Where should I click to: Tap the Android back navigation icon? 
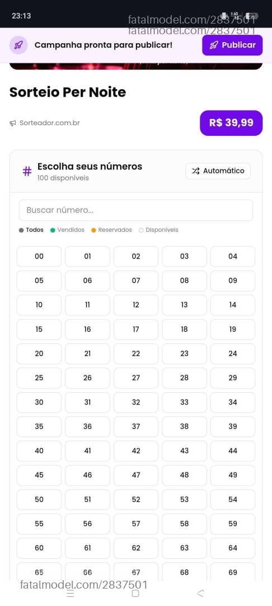[x=200, y=593]
